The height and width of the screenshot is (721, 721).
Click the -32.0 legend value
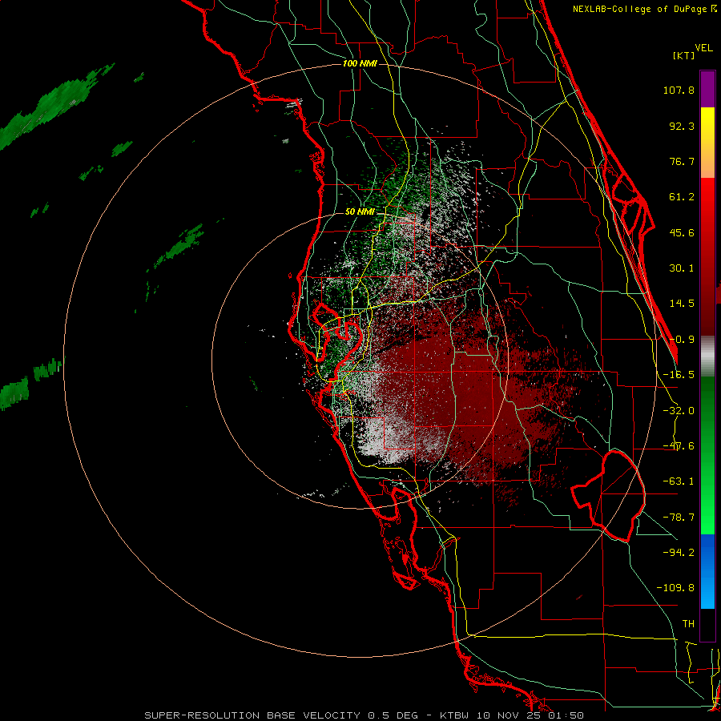tap(679, 411)
